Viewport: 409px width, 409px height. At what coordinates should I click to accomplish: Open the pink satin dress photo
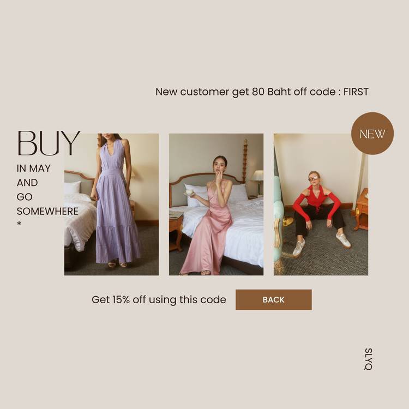coord(216,204)
